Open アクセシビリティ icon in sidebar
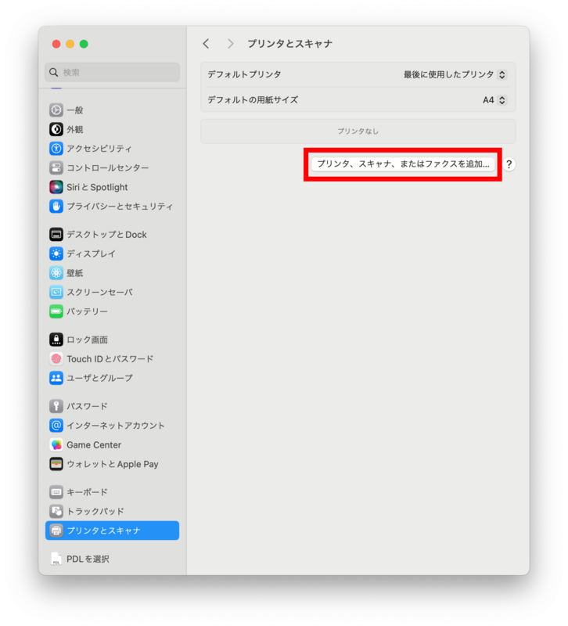Viewport: 568px width, 626px height. tap(56, 148)
